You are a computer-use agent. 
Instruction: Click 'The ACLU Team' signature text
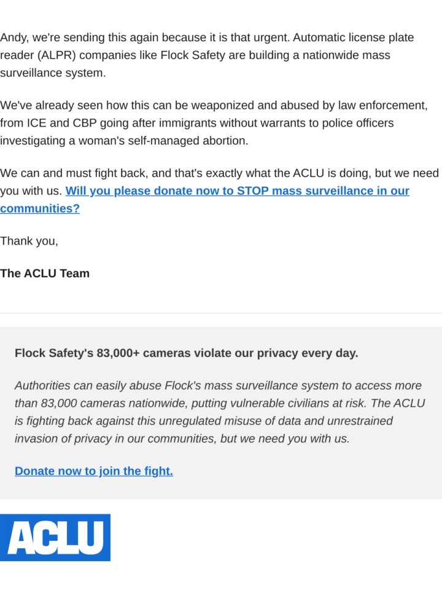click(x=45, y=273)
